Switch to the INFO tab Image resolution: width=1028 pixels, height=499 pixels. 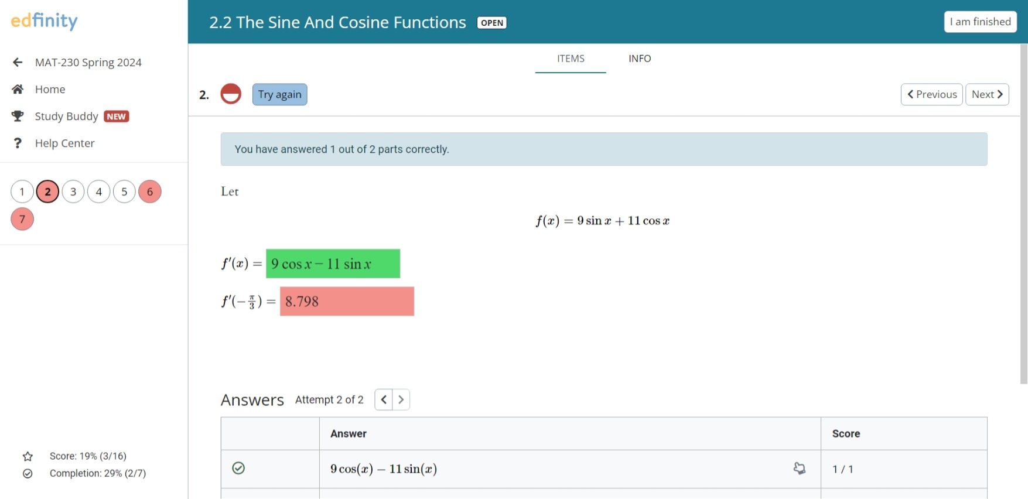[640, 59]
